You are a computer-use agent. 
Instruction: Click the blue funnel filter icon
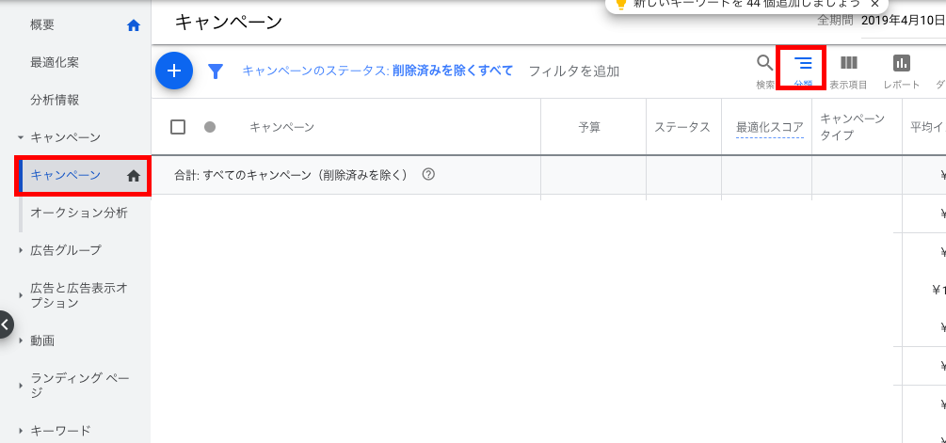point(216,71)
